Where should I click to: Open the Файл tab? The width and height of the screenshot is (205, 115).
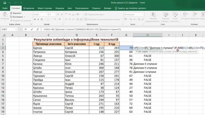(5, 8)
